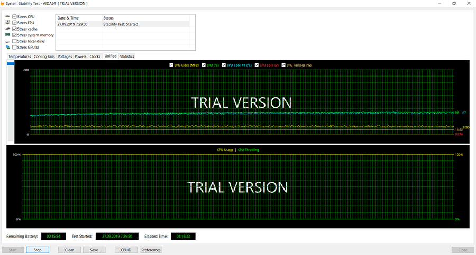Click the disk icon beside Stress local disks
The image size is (476, 255).
pos(7,41)
